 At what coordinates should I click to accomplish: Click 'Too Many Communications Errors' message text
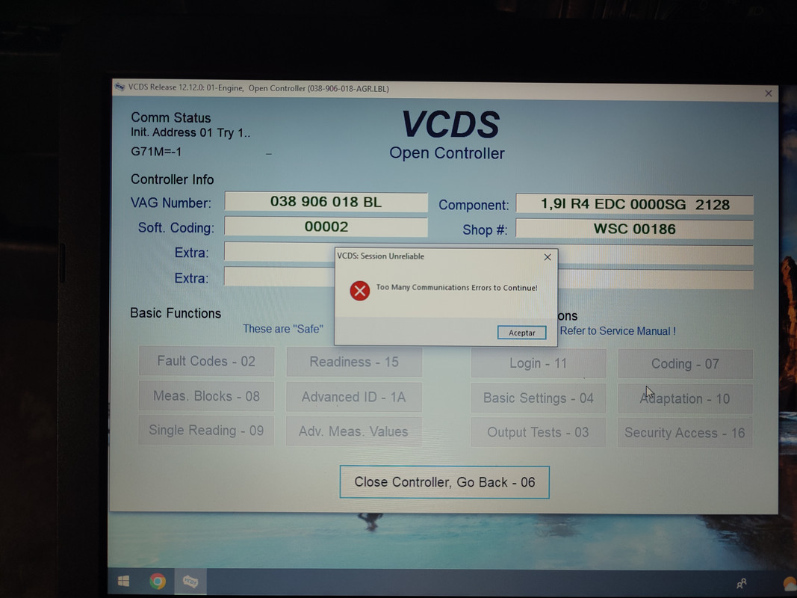point(456,287)
